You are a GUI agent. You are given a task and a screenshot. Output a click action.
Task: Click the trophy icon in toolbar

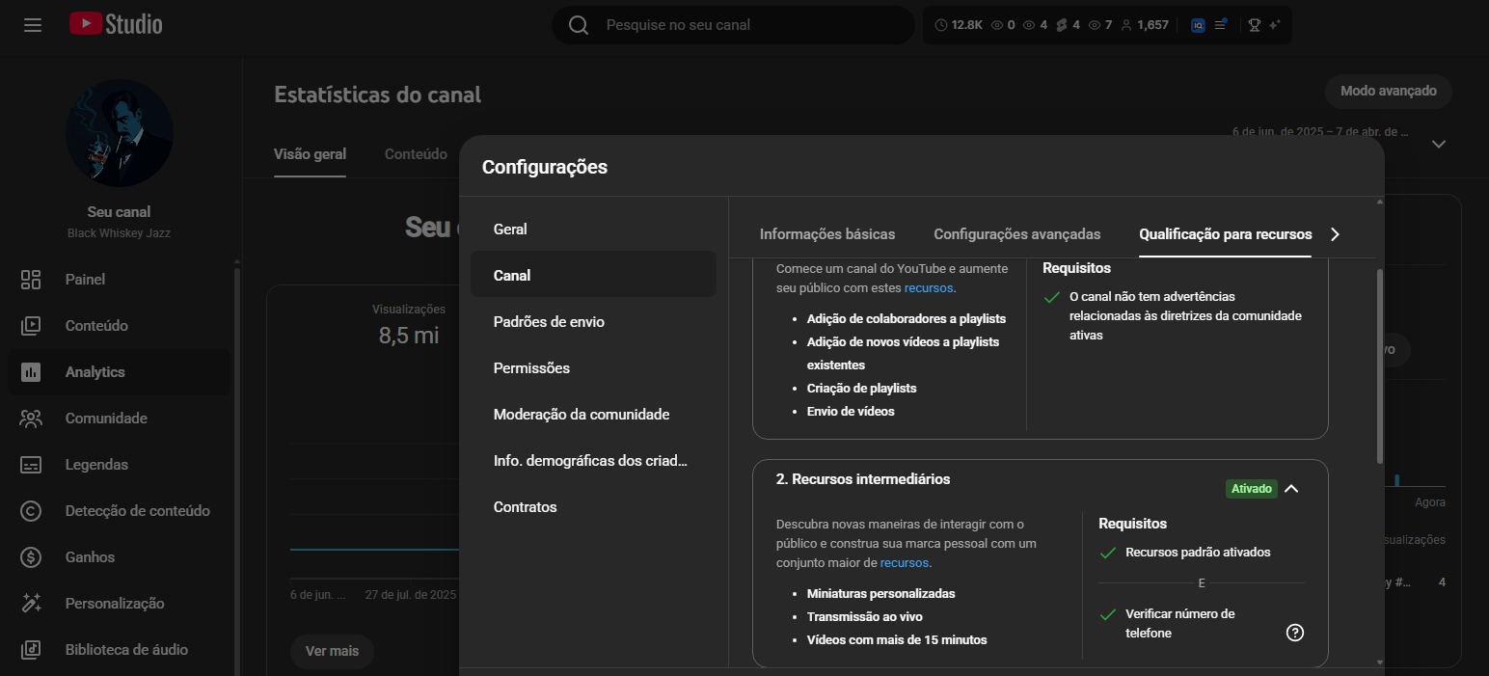tap(1254, 25)
